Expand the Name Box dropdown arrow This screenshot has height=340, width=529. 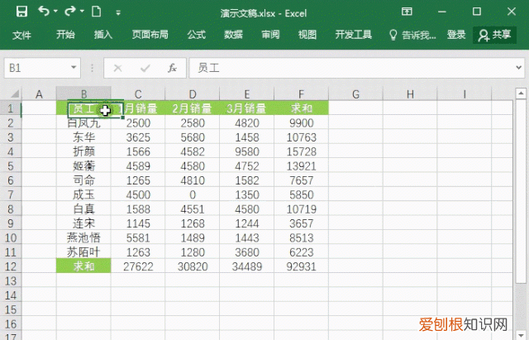point(74,68)
